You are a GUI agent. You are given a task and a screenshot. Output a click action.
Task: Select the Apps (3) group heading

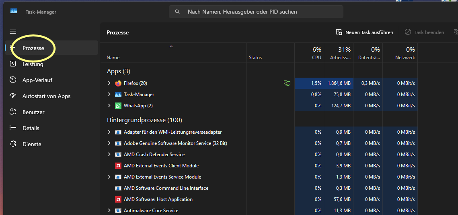pyautogui.click(x=119, y=71)
